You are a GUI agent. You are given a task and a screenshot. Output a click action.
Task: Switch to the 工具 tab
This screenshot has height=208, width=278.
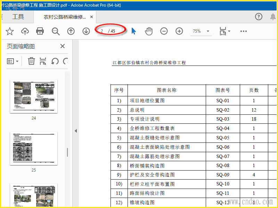point(18,17)
